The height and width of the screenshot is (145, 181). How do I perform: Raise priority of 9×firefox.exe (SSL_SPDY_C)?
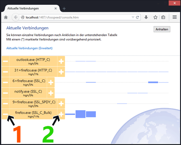(61, 103)
